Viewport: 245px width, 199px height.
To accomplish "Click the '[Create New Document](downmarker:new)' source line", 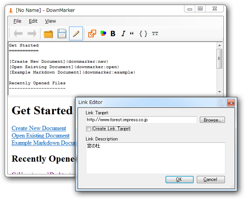I will click(59, 62).
